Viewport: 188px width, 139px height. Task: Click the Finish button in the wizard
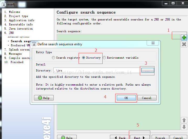pos(160,137)
